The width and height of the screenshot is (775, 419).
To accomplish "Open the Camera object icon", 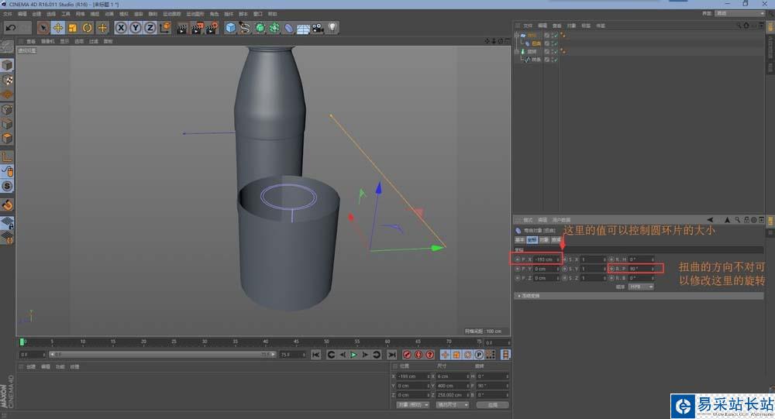I will (x=317, y=28).
